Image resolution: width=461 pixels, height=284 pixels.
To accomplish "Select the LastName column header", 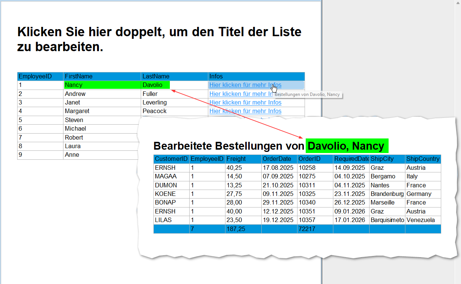I will [156, 77].
